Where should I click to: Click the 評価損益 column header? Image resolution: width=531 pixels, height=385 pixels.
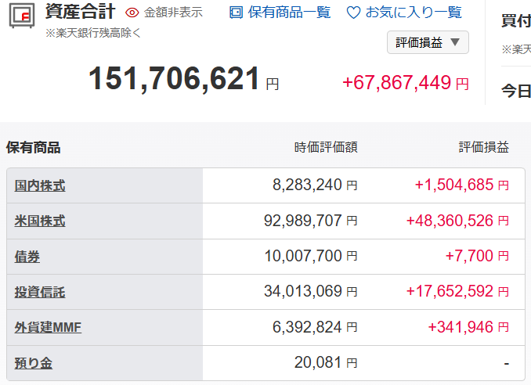483,147
